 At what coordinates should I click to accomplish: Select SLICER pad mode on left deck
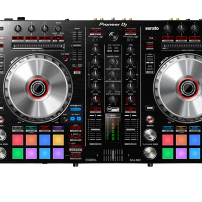[x=45, y=128]
